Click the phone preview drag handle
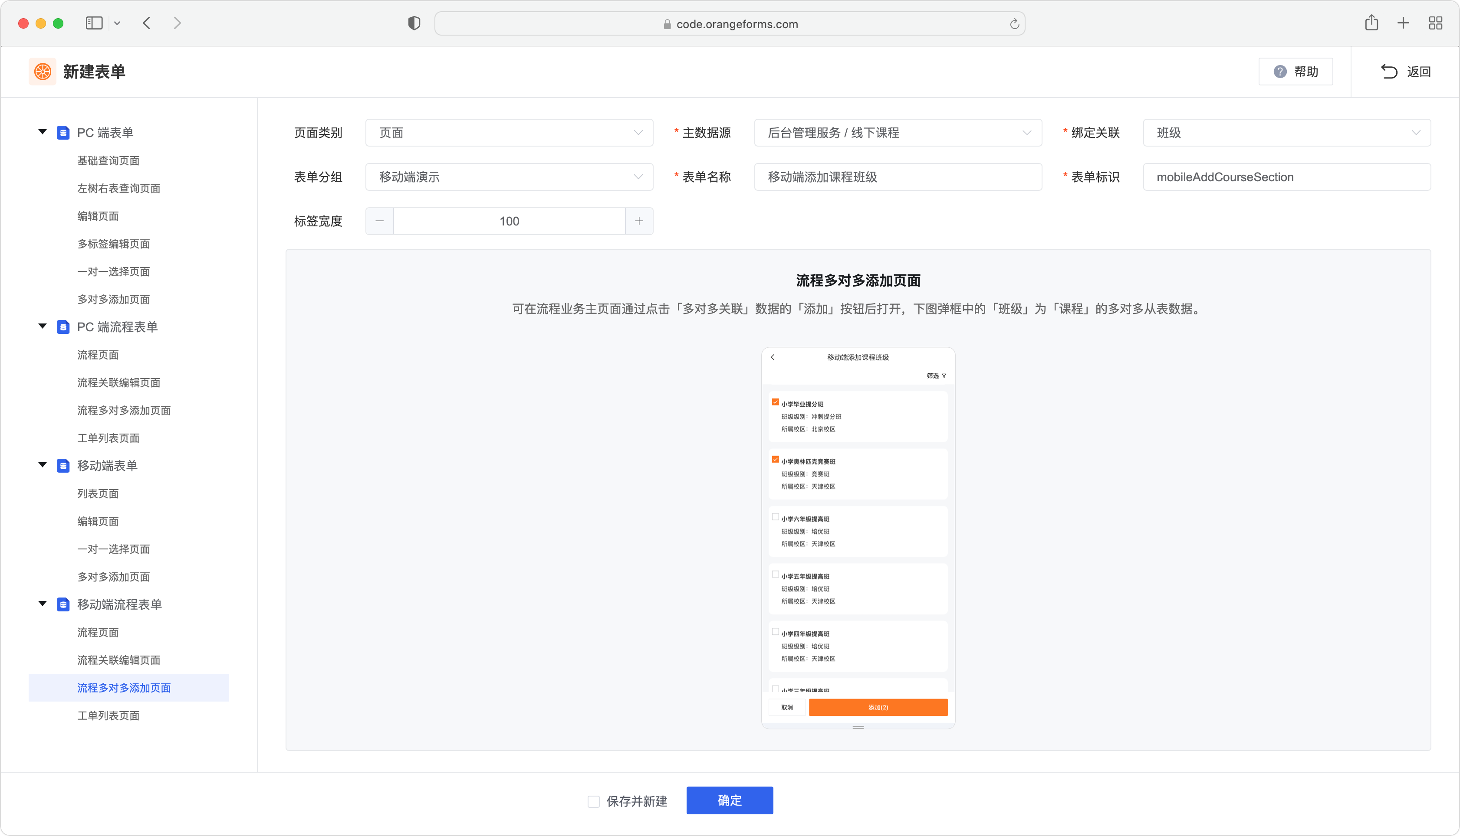This screenshot has height=836, width=1460. [x=858, y=728]
